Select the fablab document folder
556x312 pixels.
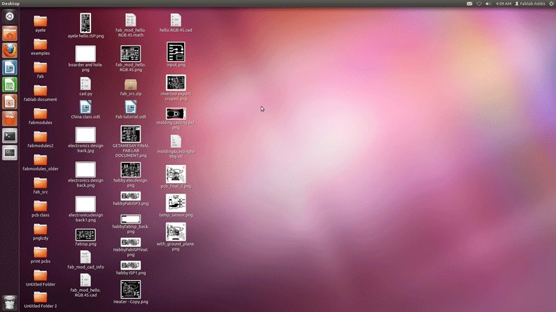coord(40,91)
